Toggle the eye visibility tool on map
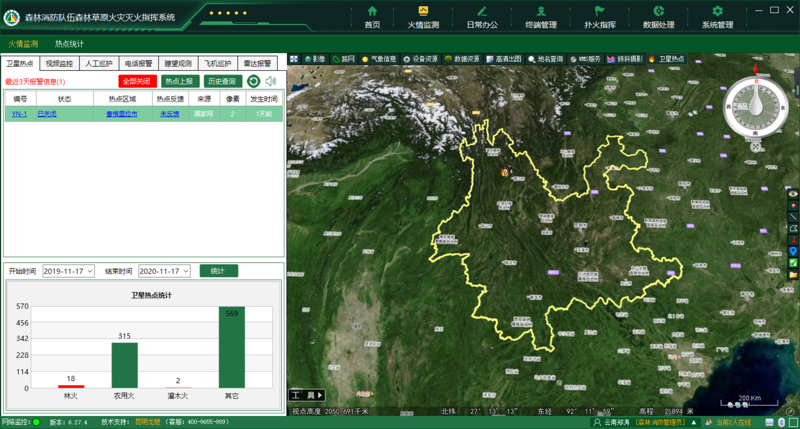 point(793,194)
